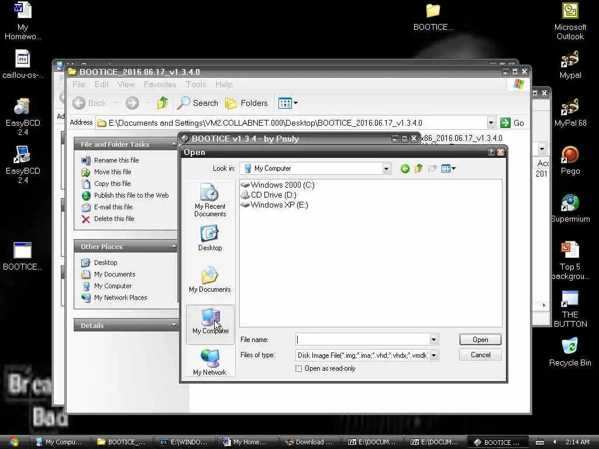Switch to My Home... taskbar item
The image size is (599, 449).
click(x=247, y=442)
